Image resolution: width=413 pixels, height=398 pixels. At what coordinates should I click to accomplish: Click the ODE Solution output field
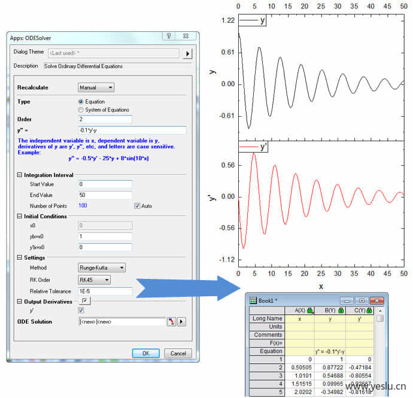click(x=122, y=321)
